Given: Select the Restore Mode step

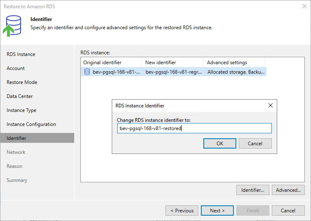Looking at the screenshot, I should (22, 82).
